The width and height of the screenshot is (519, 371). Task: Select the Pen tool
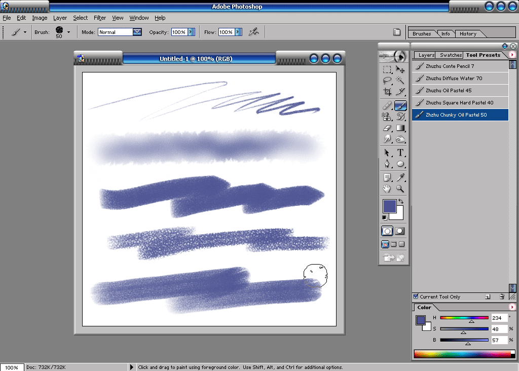pos(387,164)
